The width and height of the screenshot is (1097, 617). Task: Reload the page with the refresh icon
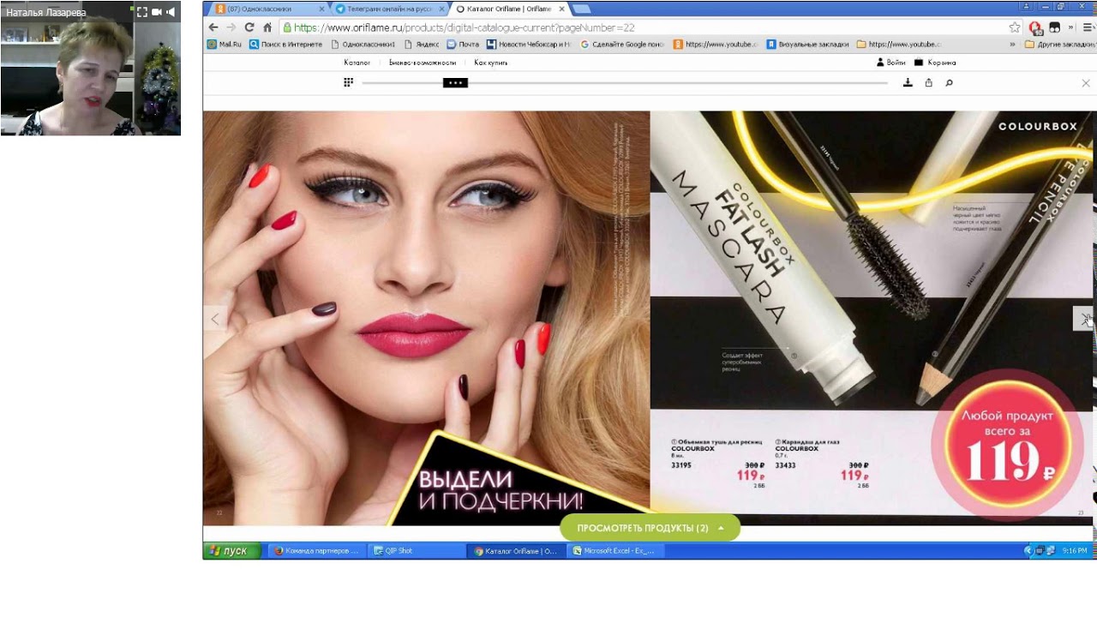pos(249,27)
